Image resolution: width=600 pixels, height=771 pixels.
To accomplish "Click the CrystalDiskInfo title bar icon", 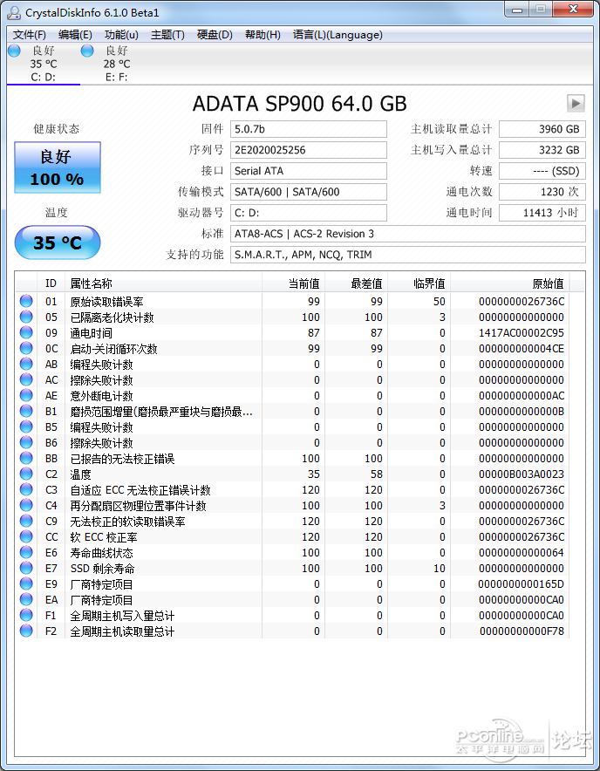I will click(15, 12).
